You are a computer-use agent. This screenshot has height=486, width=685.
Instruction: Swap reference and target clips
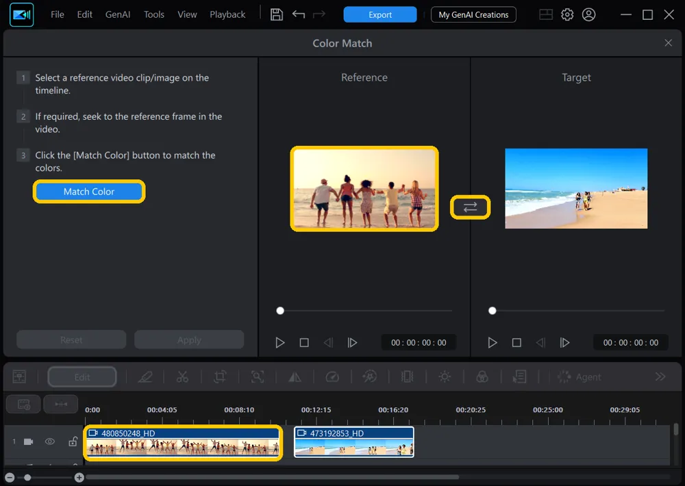click(470, 207)
